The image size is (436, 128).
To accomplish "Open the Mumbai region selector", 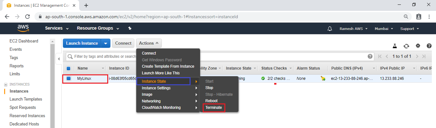I will [384, 29].
